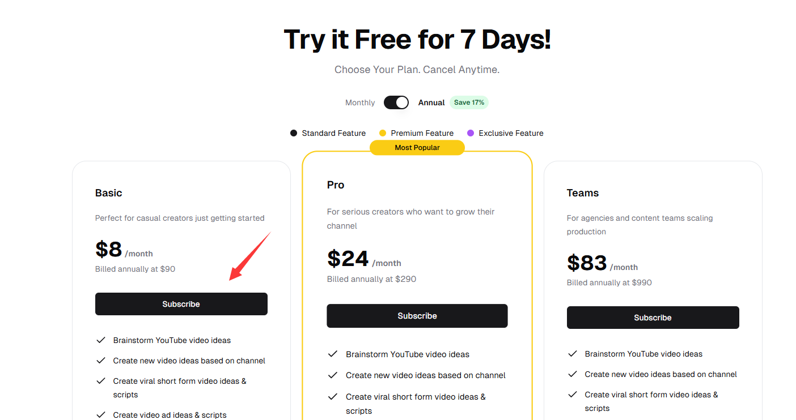Image resolution: width=796 pixels, height=420 pixels.
Task: Subscribe to the Teams plan
Action: click(653, 318)
